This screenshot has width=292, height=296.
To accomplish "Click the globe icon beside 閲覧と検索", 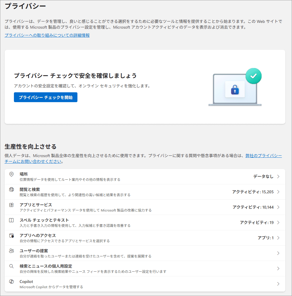I will click(12, 190).
